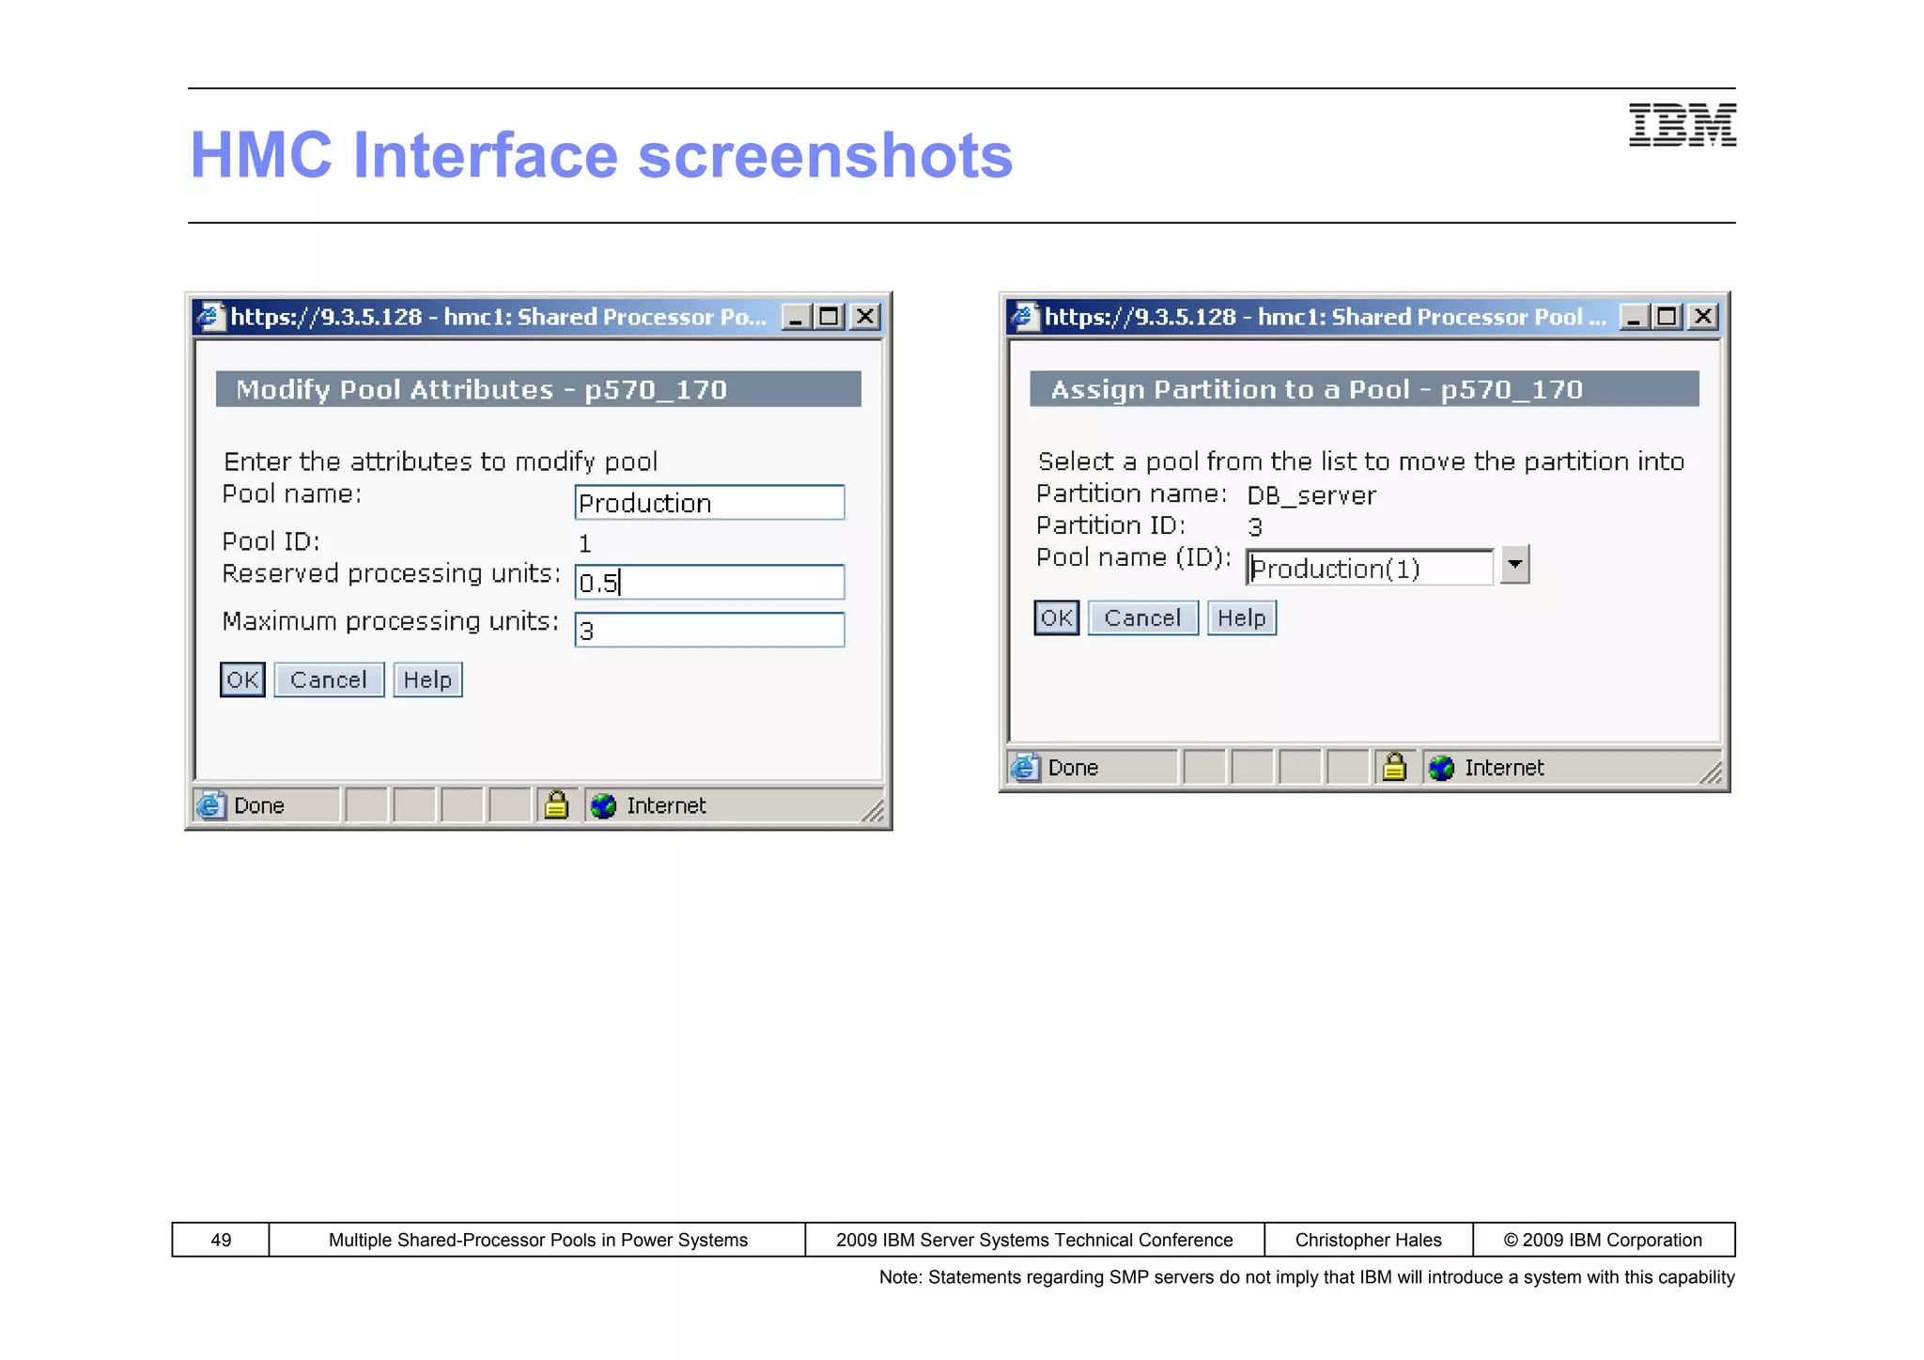This screenshot has width=1924, height=1360.
Task: Click the Partition ID value "3"
Action: [x=1254, y=527]
